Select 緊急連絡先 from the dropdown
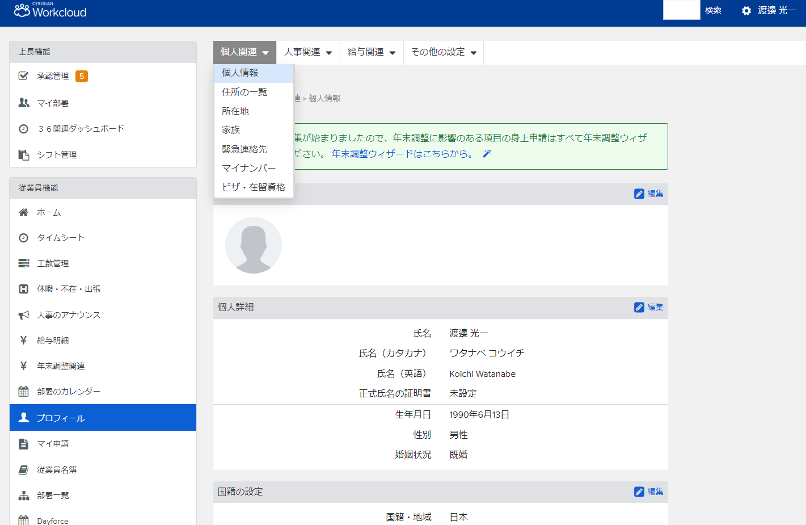 254,149
